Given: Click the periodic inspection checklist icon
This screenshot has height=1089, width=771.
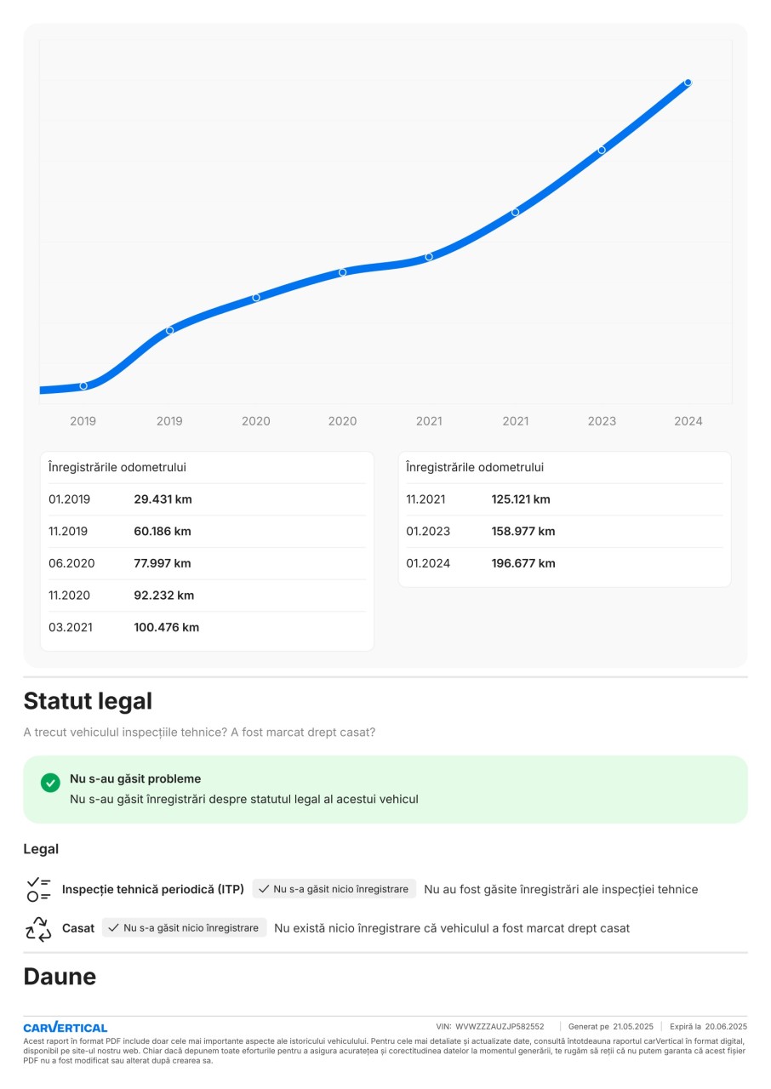Looking at the screenshot, I should (x=39, y=889).
